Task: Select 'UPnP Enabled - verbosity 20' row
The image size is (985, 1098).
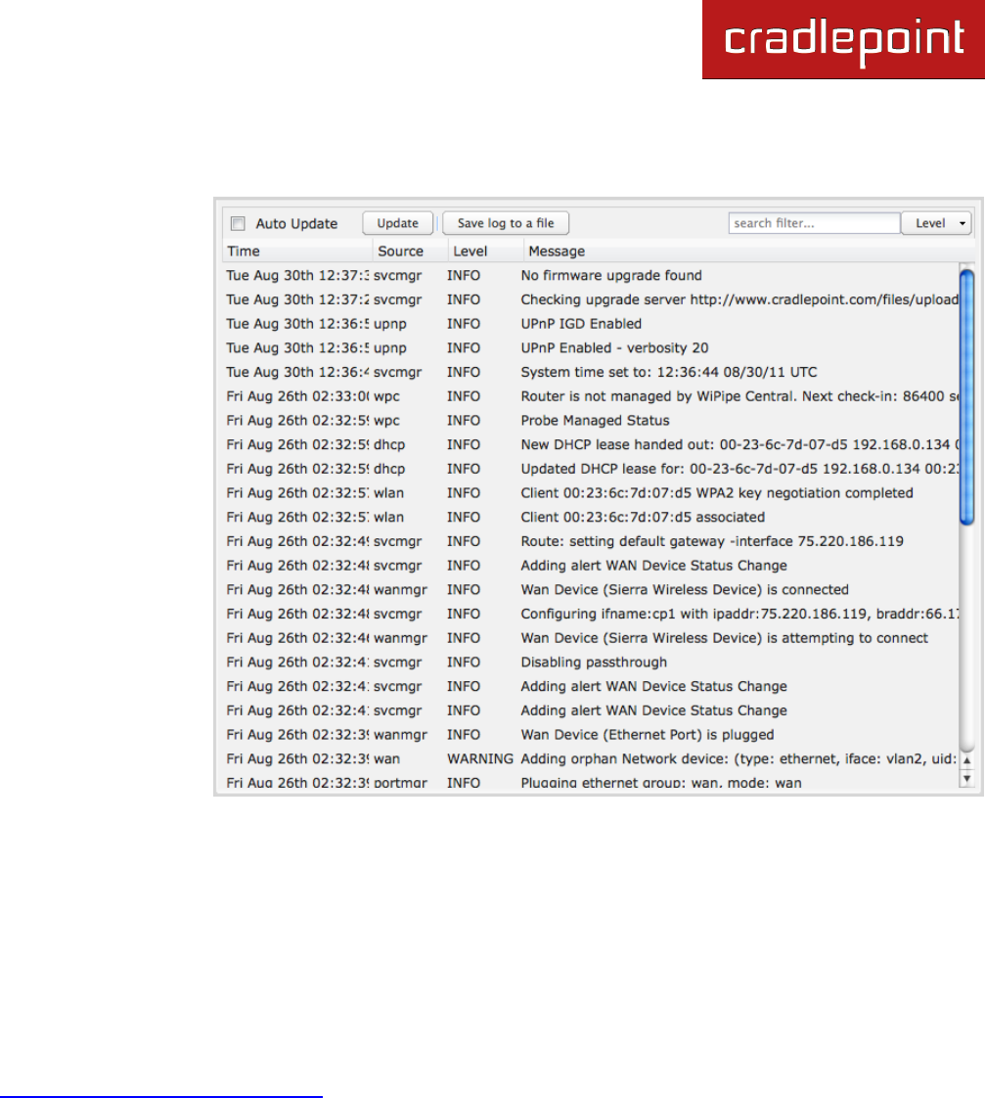Action: click(x=590, y=348)
